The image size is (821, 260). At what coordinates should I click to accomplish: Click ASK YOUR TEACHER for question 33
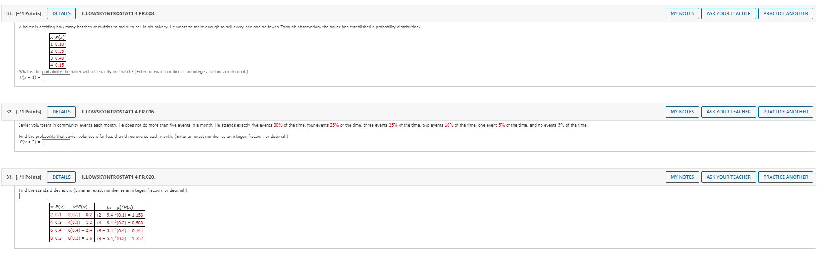728,177
